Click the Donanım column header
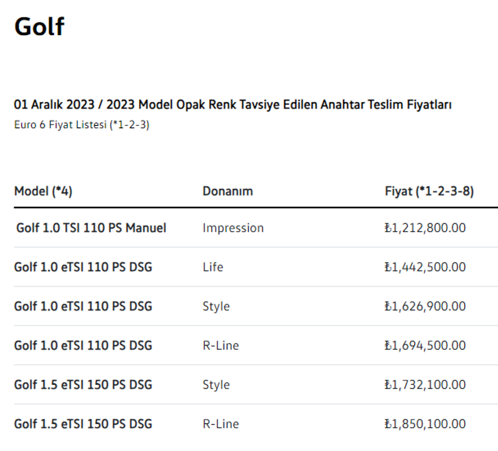Screen dimensions: 498x451 [227, 191]
